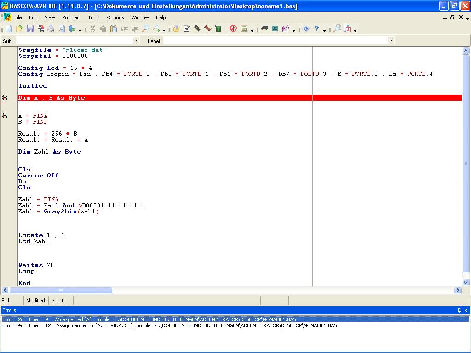Viewport: 471px width, 353px height.
Task: Open the Tools menu
Action: pyautogui.click(x=94, y=17)
